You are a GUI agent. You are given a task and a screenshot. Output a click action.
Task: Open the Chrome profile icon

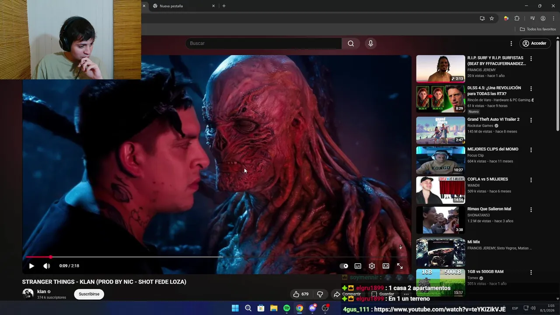543,18
